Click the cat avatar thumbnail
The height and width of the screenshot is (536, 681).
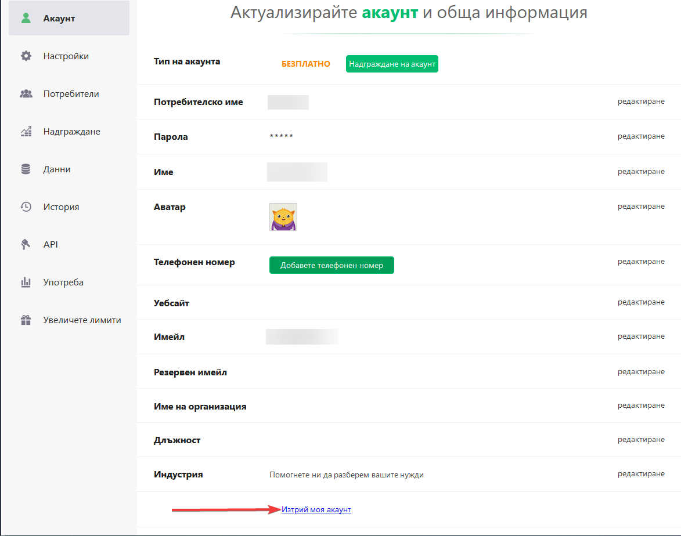click(283, 217)
